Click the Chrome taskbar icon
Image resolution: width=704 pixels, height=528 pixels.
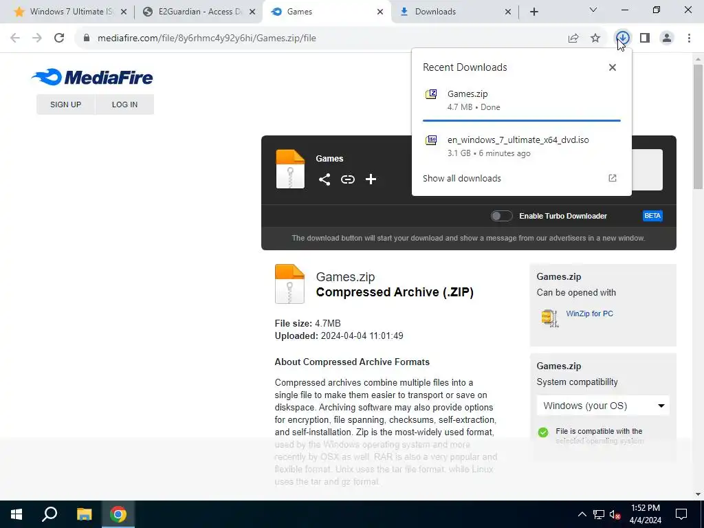click(x=118, y=514)
